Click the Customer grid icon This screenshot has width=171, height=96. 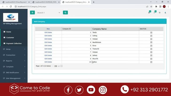tap(4, 38)
